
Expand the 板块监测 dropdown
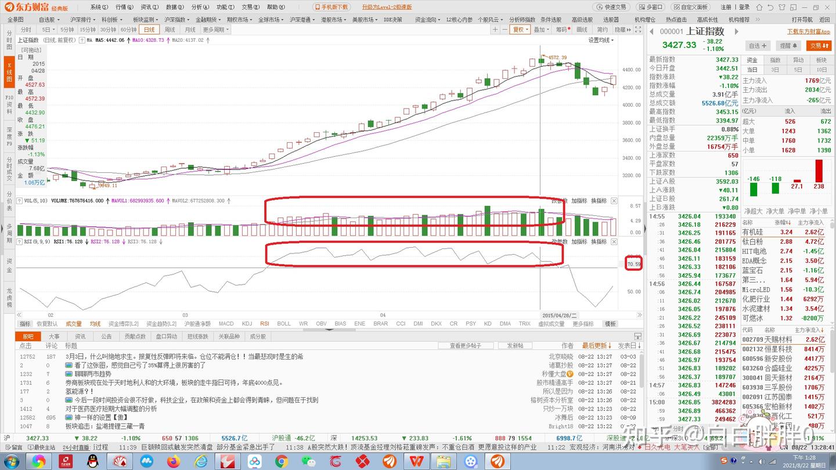[x=146, y=19]
